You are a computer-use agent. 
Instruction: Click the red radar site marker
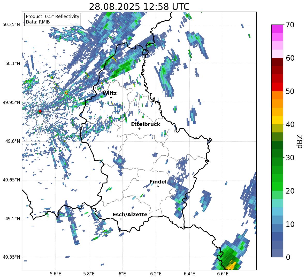click(40, 111)
